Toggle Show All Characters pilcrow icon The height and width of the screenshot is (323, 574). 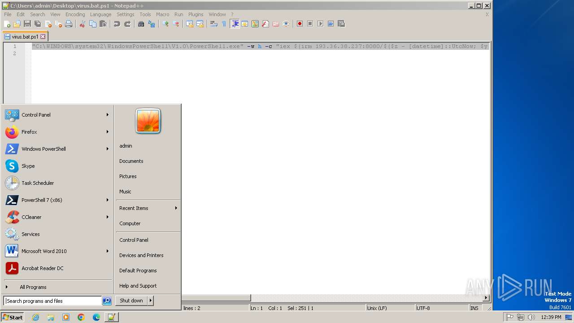(x=224, y=24)
